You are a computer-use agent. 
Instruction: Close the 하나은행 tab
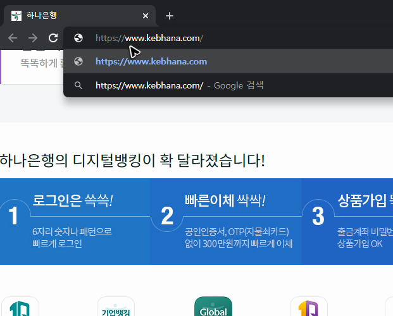click(x=146, y=16)
